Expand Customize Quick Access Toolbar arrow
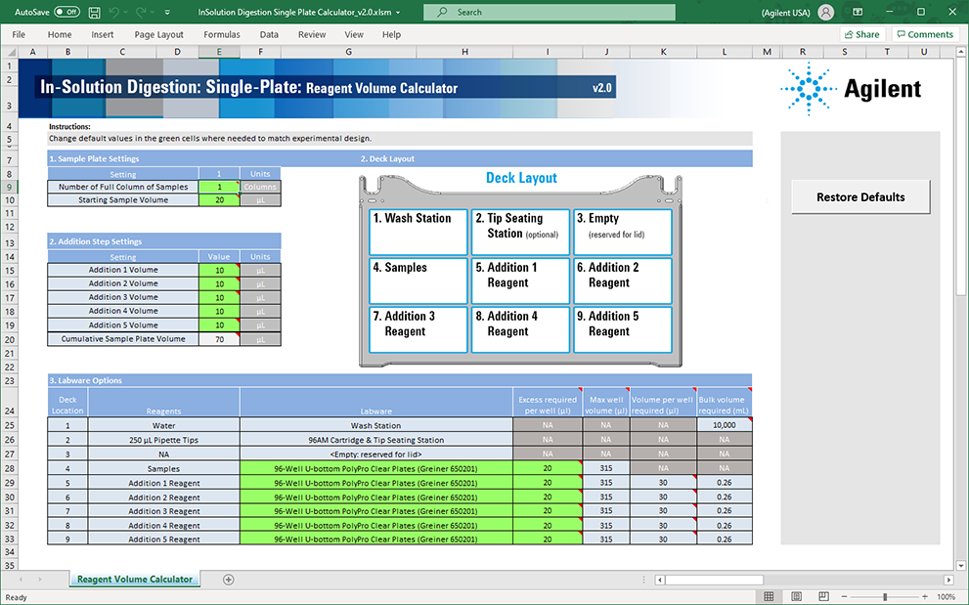This screenshot has width=969, height=605. point(167,12)
